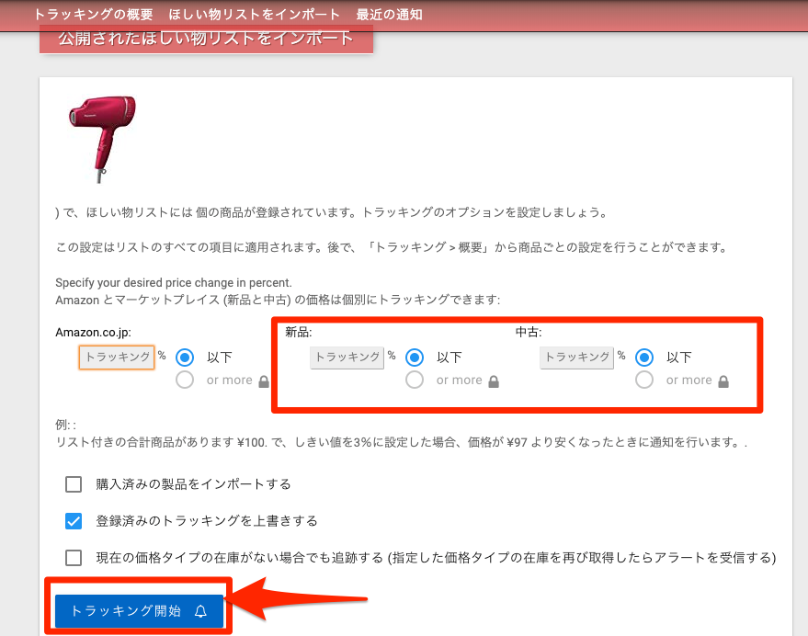Select 以下 radio under 新品

coord(415,358)
